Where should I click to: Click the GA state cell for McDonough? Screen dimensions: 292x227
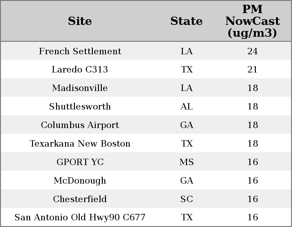coord(187,181)
